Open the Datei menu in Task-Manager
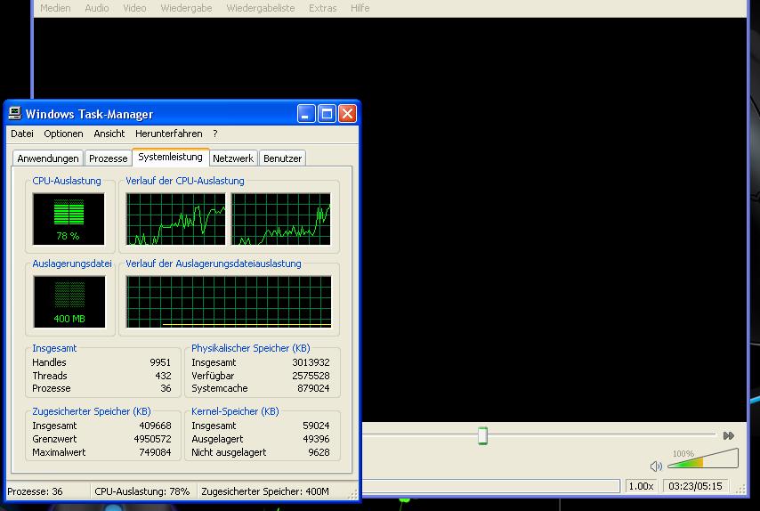 22,134
